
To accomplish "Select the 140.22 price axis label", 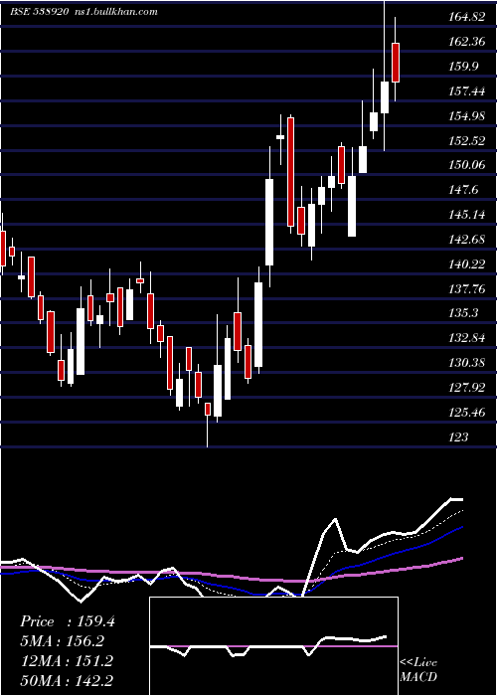I will tap(465, 264).
